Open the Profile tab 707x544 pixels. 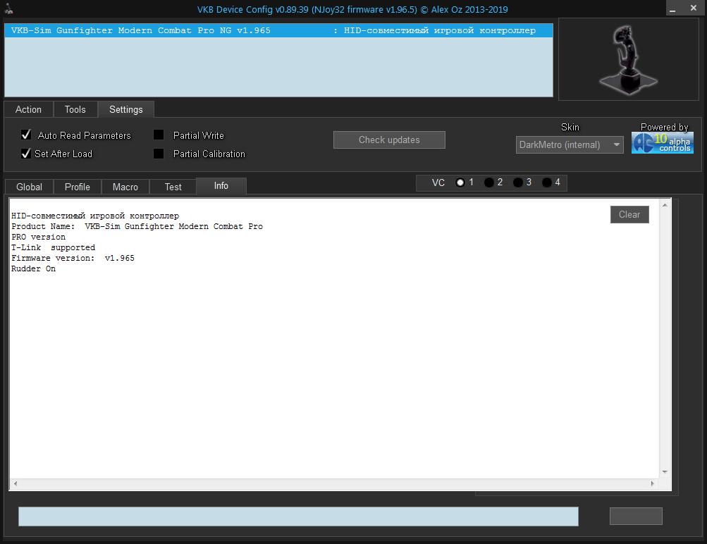pyautogui.click(x=77, y=187)
